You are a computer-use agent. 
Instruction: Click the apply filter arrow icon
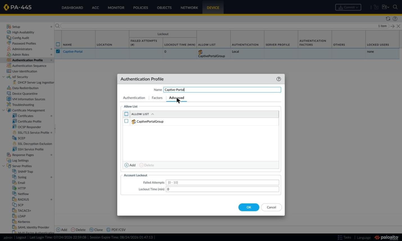(393, 26)
